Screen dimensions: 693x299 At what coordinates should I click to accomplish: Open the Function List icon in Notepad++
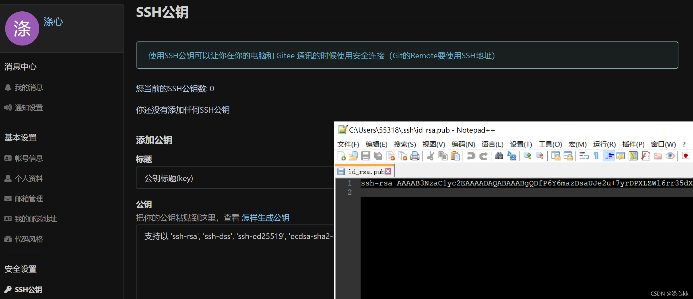645,156
